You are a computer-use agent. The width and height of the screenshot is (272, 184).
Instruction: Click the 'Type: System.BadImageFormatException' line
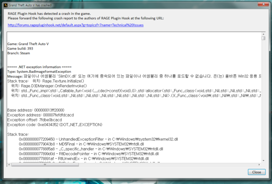[x=39, y=71]
